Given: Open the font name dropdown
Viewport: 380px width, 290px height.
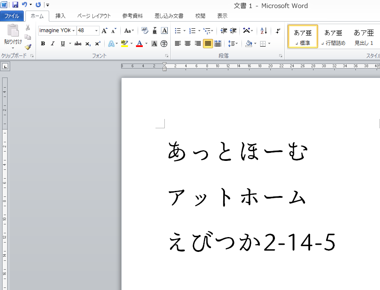Looking at the screenshot, I should [74, 30].
